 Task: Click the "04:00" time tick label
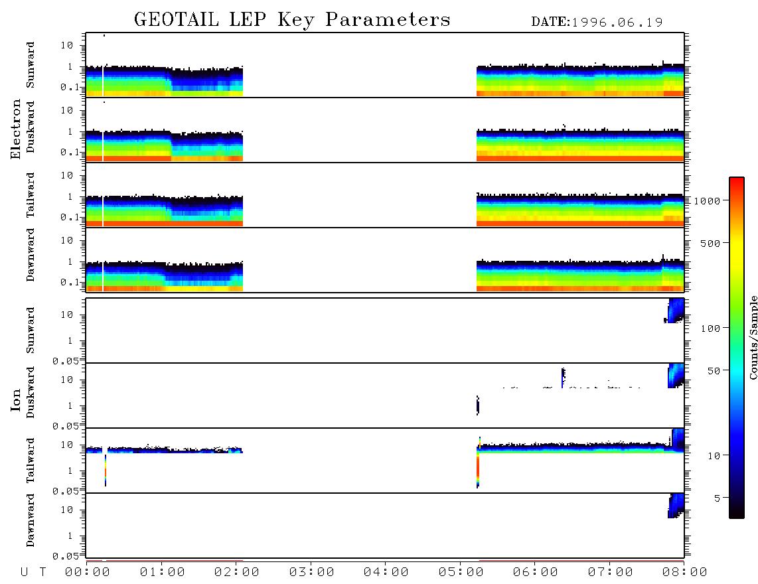click(386, 573)
